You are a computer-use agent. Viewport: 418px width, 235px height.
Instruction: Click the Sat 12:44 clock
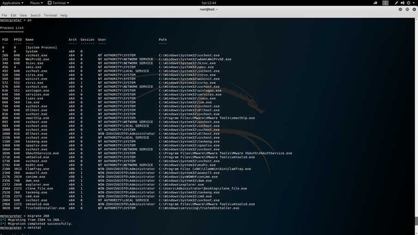209,3
